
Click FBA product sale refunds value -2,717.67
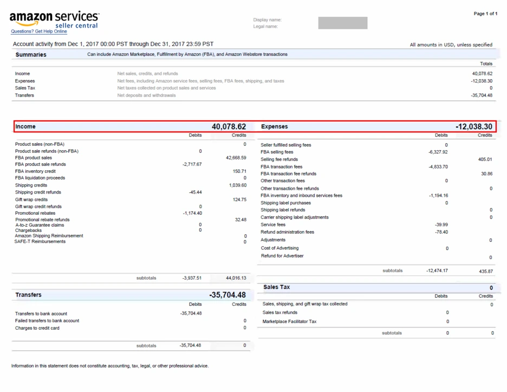pyautogui.click(x=192, y=164)
